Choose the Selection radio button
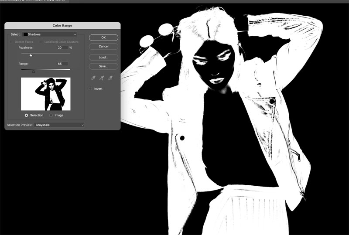The height and width of the screenshot is (235, 349). coord(27,115)
